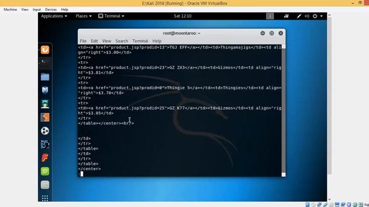Screen dimensions: 369x207
Task: Click text 'TGJ EFF' in terminal
Action: pyautogui.click(x=178, y=47)
